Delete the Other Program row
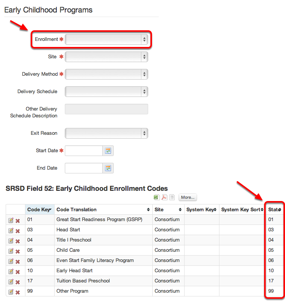Viewport: 285px width, 301px height. 18,292
